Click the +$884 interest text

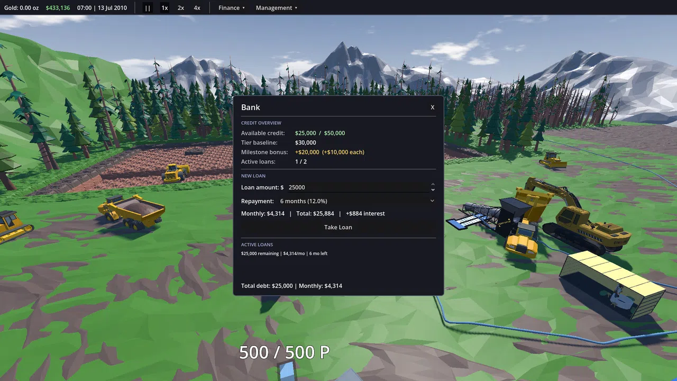[x=365, y=214]
